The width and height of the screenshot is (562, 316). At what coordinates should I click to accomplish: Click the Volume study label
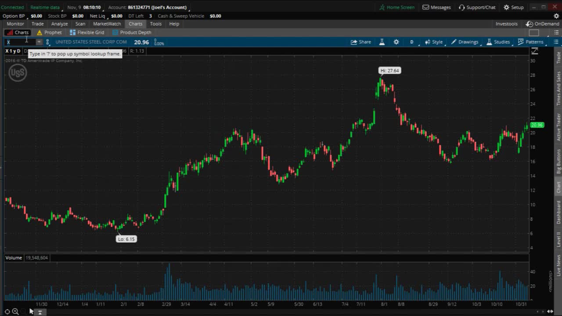coord(14,258)
